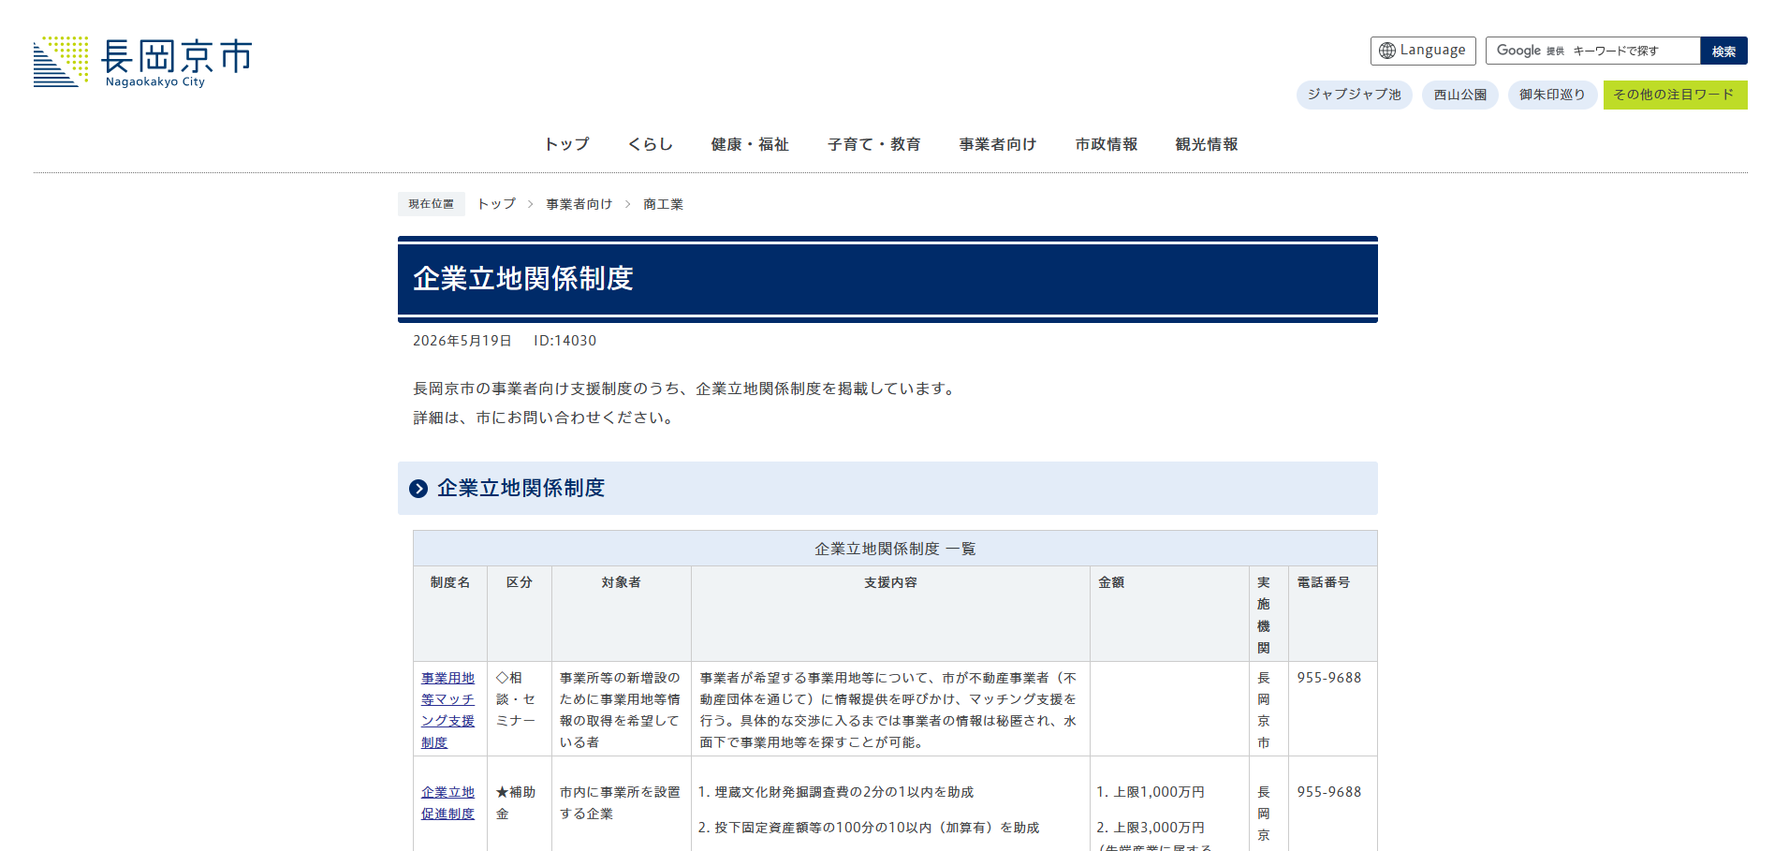Go to トップ in main navigation
This screenshot has width=1774, height=851.
567,144
